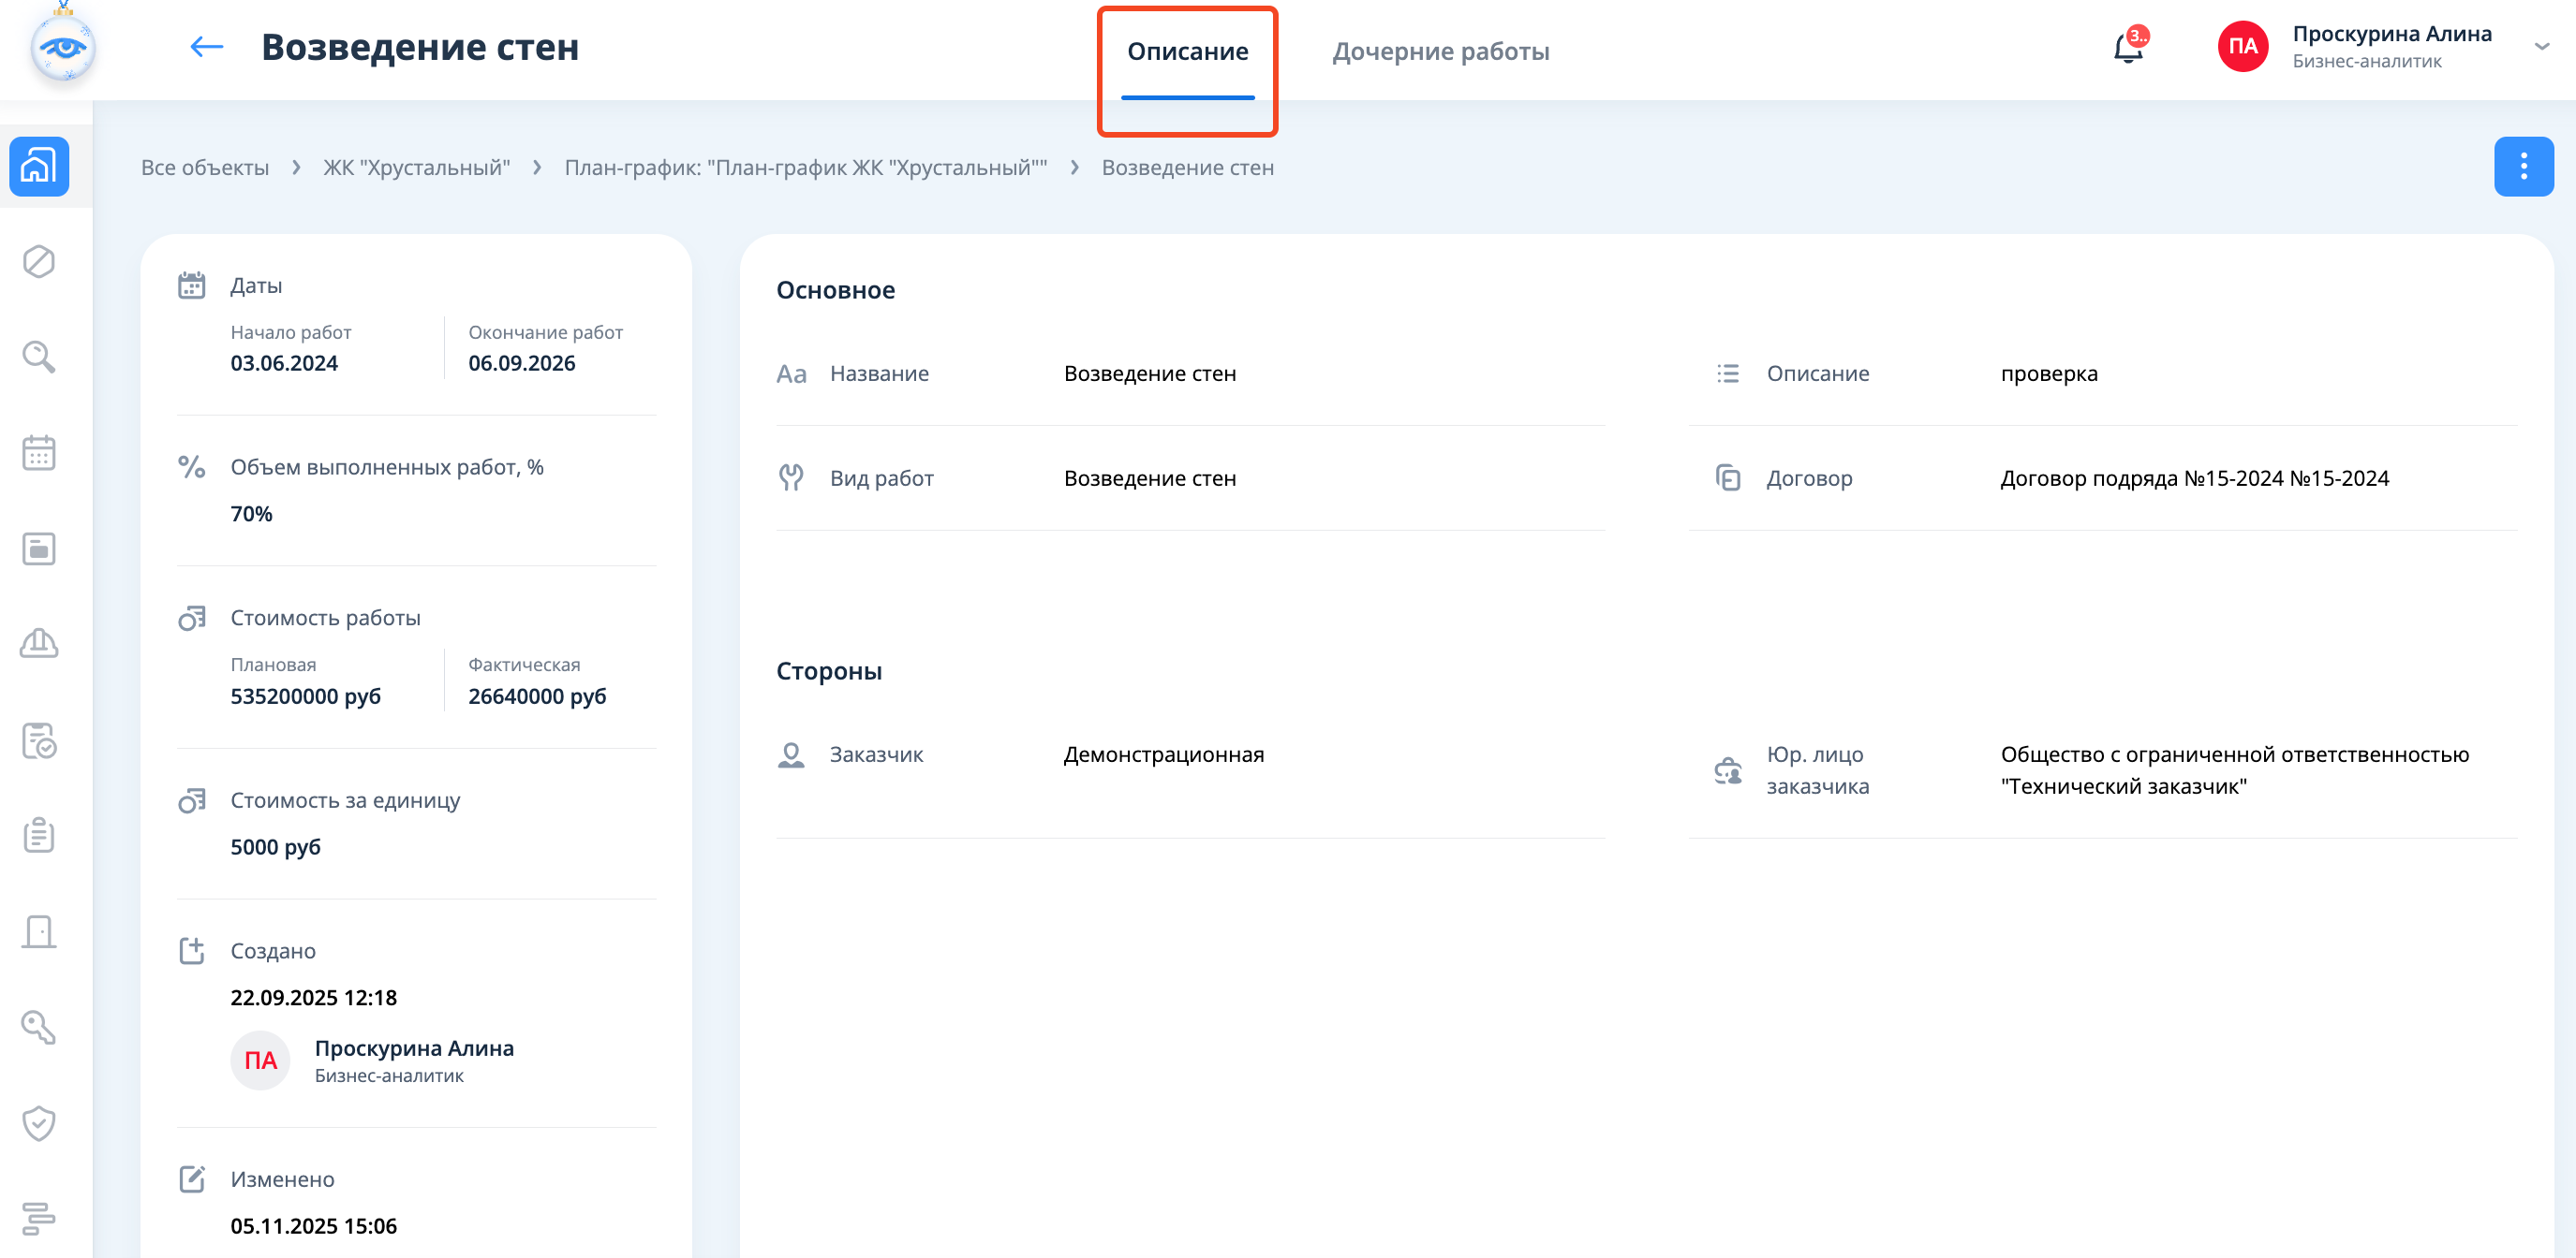2576x1258 pixels.
Task: Open the clipboard list icon in sidebar
Action: [x=39, y=835]
